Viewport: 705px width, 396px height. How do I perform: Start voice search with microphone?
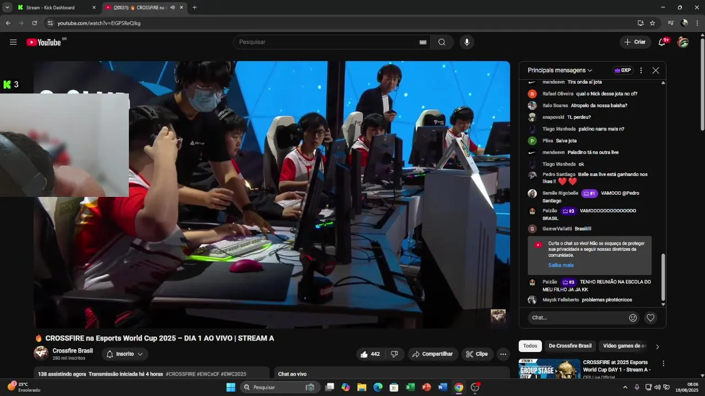(x=467, y=42)
